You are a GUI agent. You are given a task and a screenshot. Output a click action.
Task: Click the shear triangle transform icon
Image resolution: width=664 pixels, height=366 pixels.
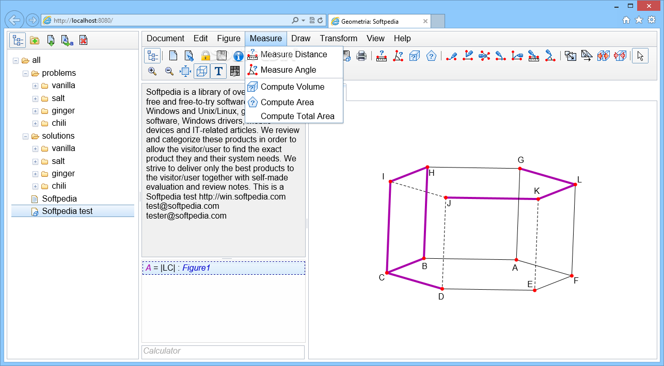587,56
